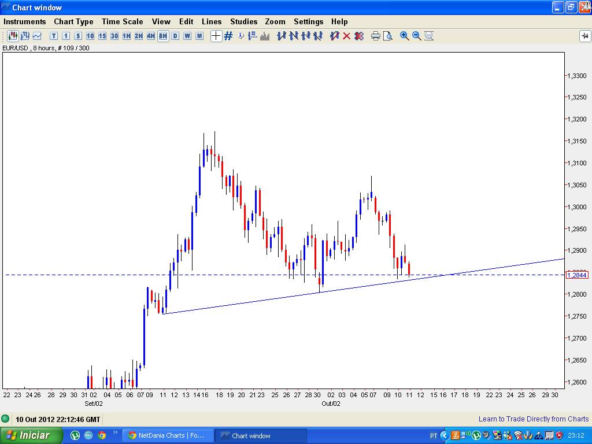Pick the parallel channel lines tool
Screen dimensions: 592x444
[x=318, y=36]
